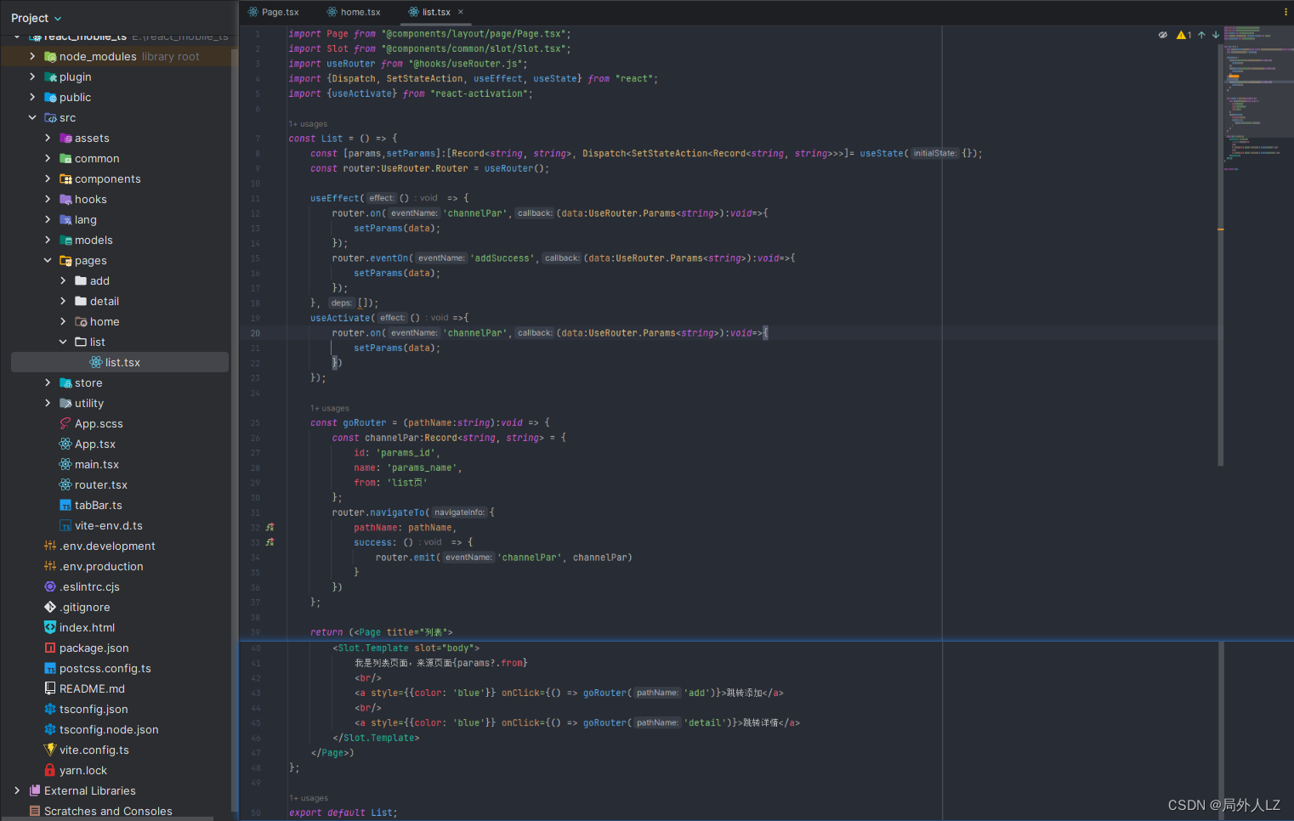Click 'goRouter' definition on line 25
Screen dimensions: 1294x821
[x=365, y=422]
